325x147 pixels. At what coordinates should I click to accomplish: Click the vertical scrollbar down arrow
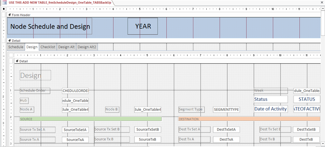click(x=323, y=144)
